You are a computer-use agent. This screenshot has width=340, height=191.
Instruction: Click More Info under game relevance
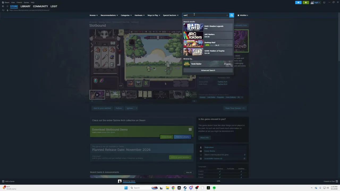coord(205,138)
